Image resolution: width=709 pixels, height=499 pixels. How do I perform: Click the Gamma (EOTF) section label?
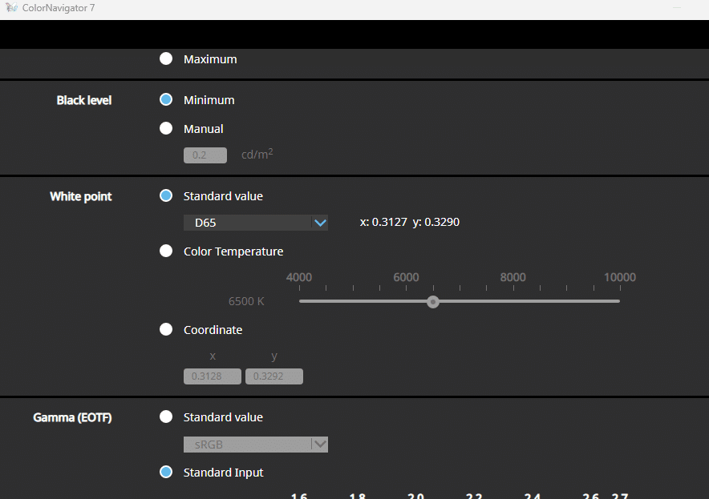pos(72,417)
